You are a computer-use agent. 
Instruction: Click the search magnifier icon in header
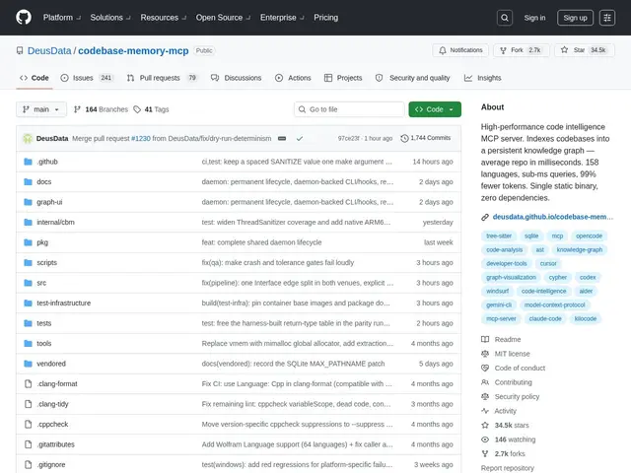pos(505,18)
